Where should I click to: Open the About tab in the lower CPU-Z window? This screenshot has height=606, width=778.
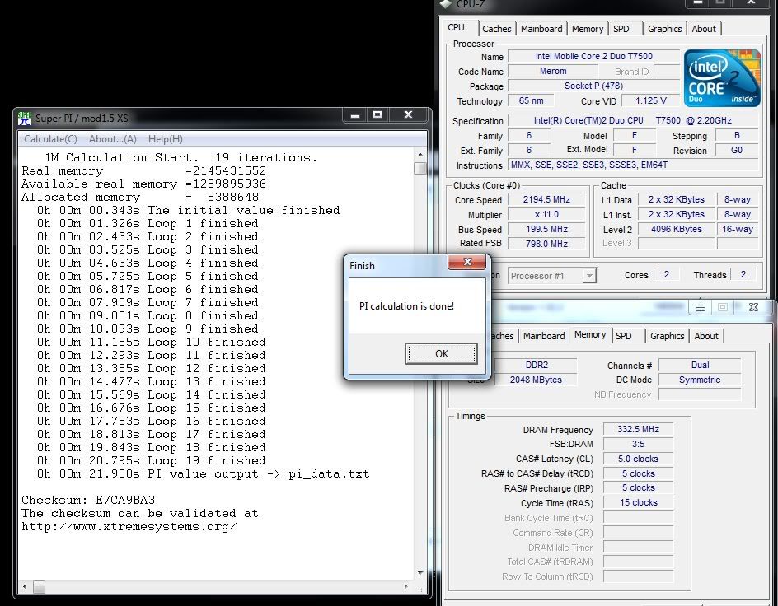click(706, 336)
